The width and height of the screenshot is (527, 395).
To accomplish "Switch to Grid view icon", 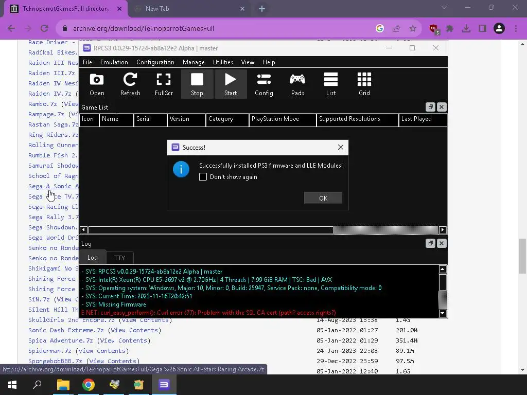I will pos(364,84).
